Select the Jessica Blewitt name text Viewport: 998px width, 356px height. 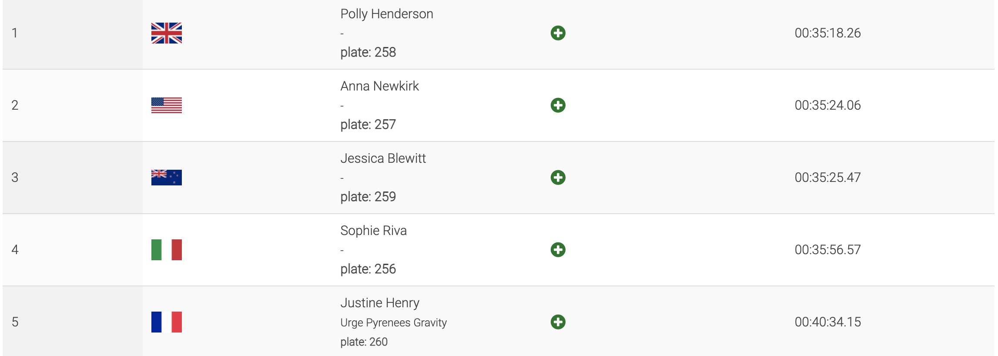[x=383, y=158]
